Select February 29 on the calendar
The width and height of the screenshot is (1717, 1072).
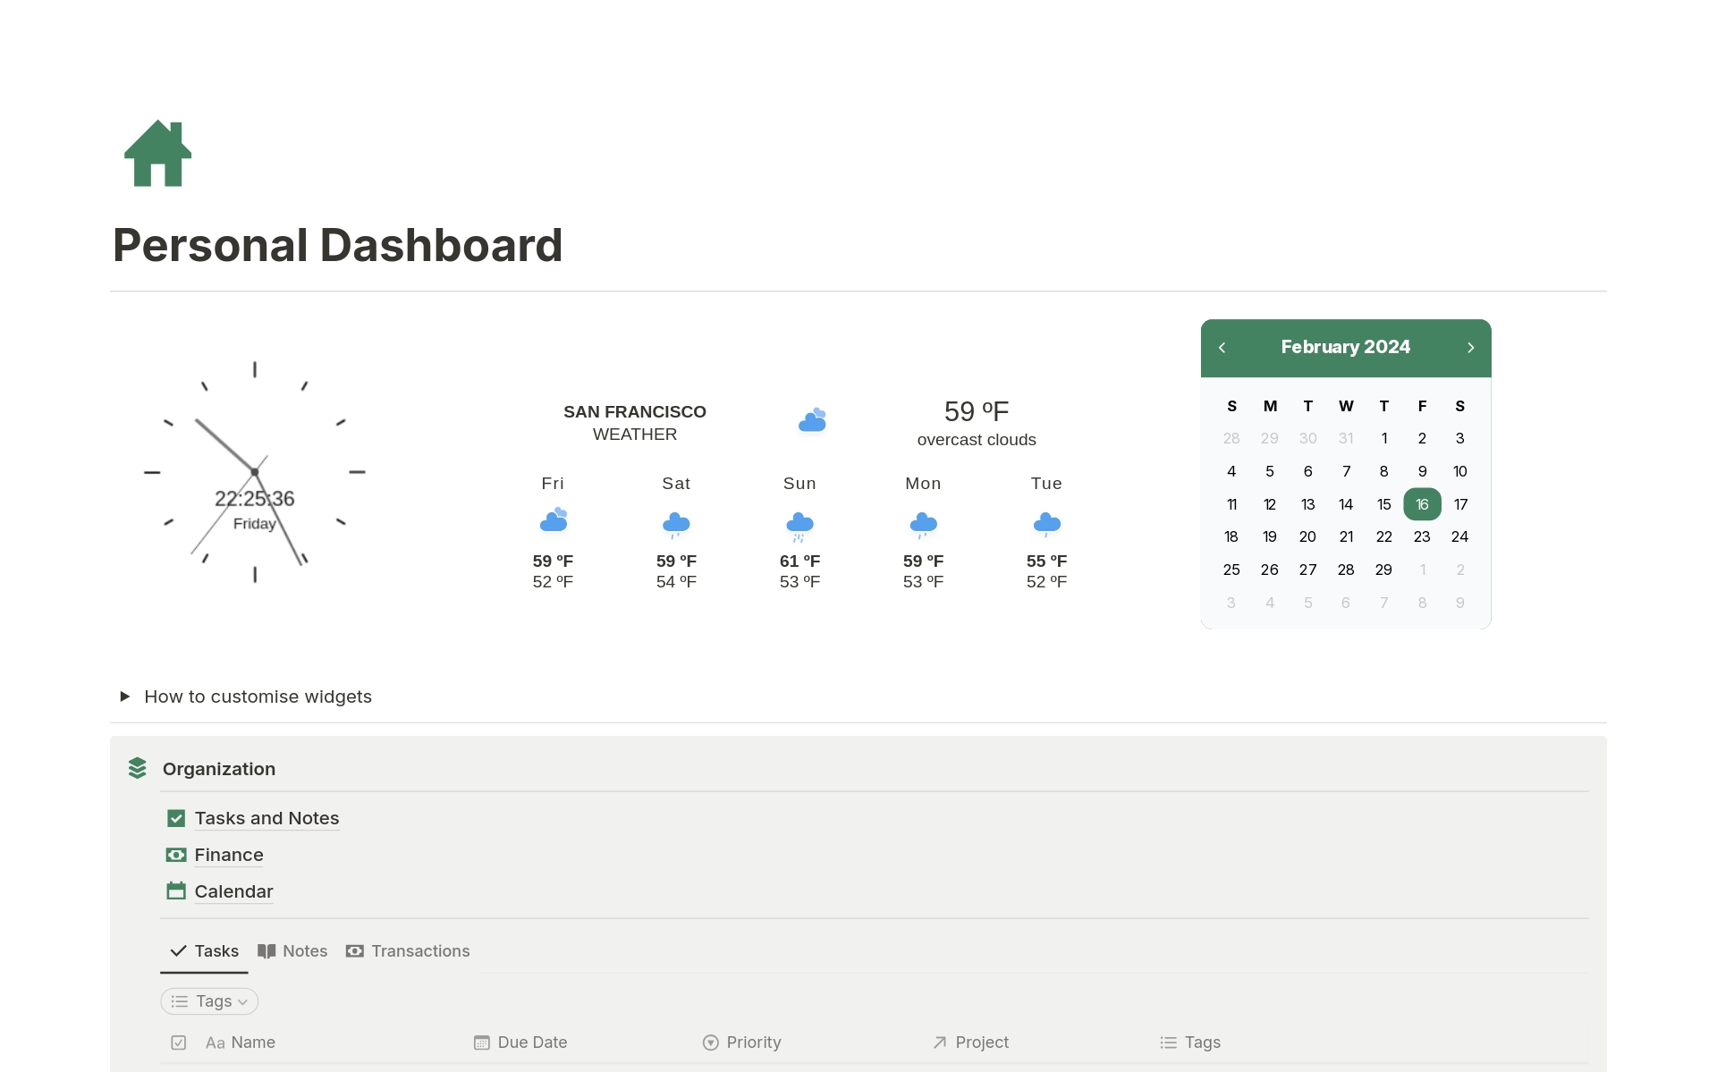click(1383, 570)
